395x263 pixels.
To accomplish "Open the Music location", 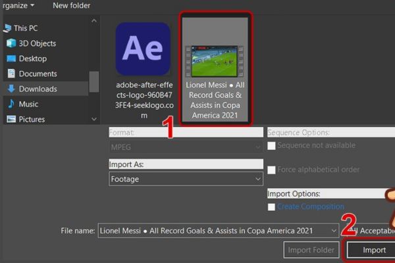I will point(28,104).
